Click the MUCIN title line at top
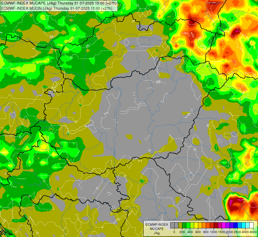Screen dimensions: 258x237 pyautogui.click(x=57, y=8)
